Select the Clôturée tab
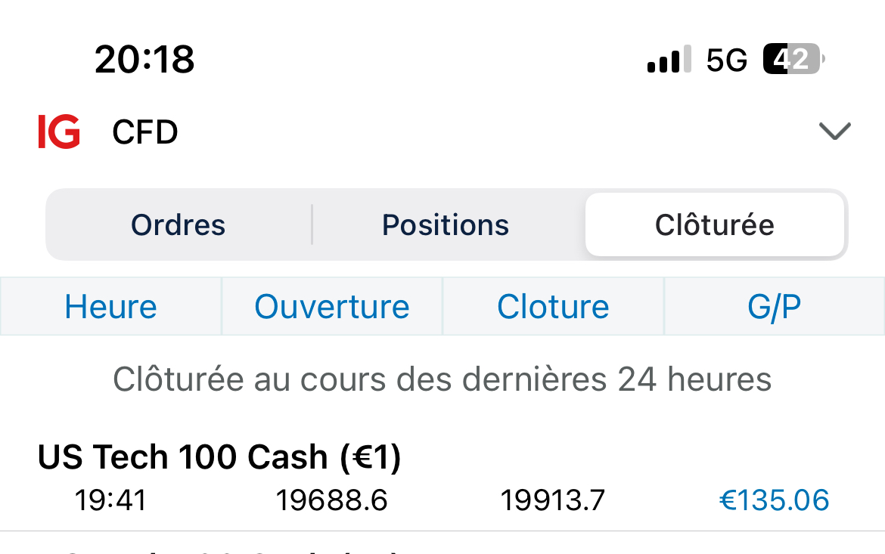Image resolution: width=885 pixels, height=554 pixels. (714, 225)
